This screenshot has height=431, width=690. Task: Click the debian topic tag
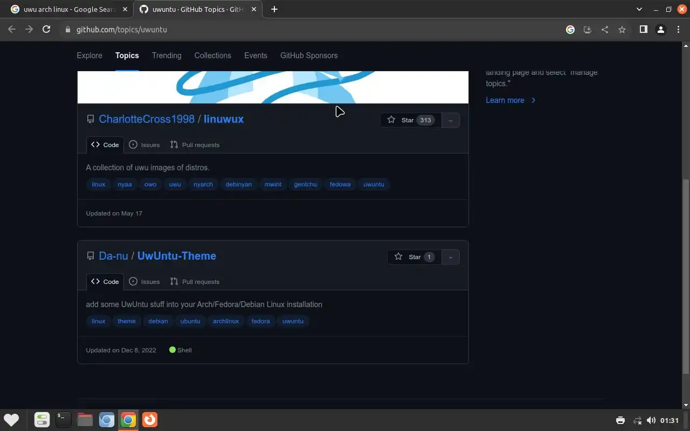click(x=158, y=321)
